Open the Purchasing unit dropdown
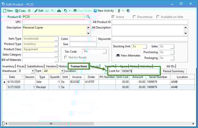 coord(172,52)
